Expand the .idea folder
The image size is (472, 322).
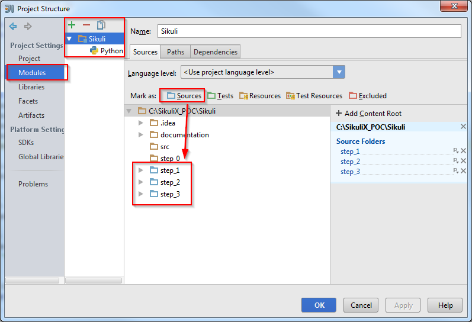point(140,123)
